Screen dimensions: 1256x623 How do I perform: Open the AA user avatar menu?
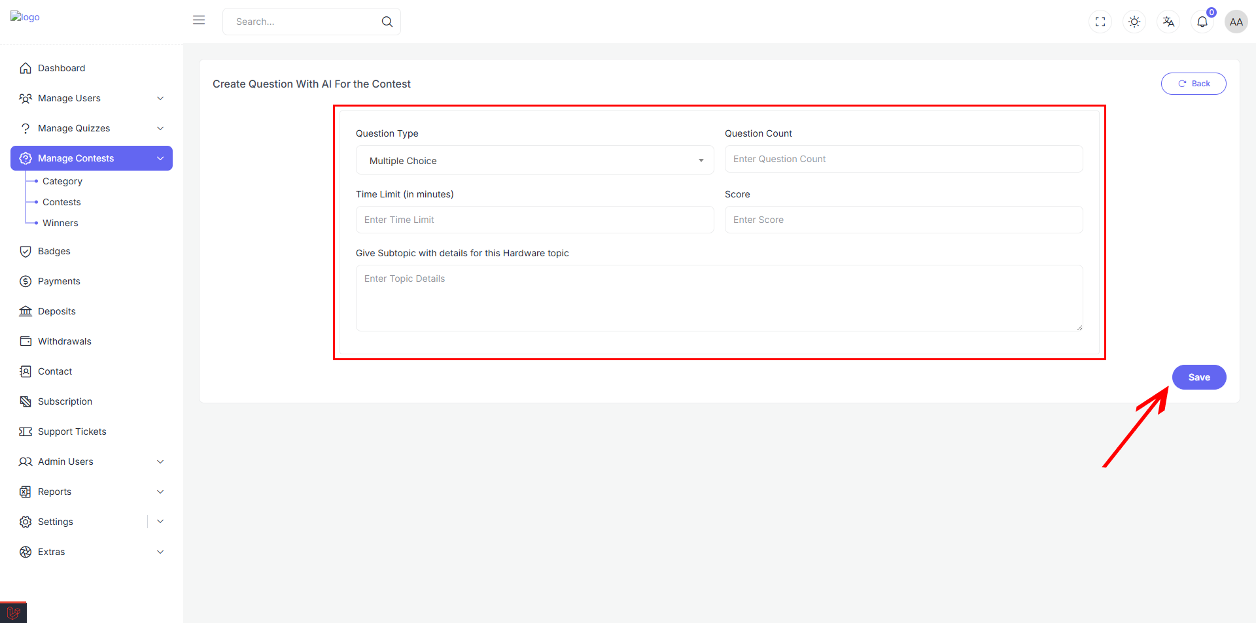click(x=1236, y=22)
